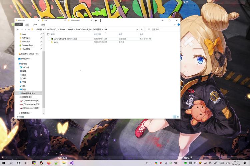Viewport: 250px width, 166px height.
Task: Open FileRecv quick access folder
Action: coord(25,41)
